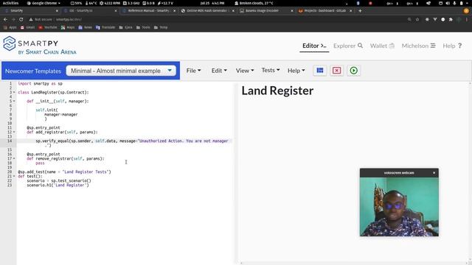Toggle the blue layout icon button

[x=319, y=71]
